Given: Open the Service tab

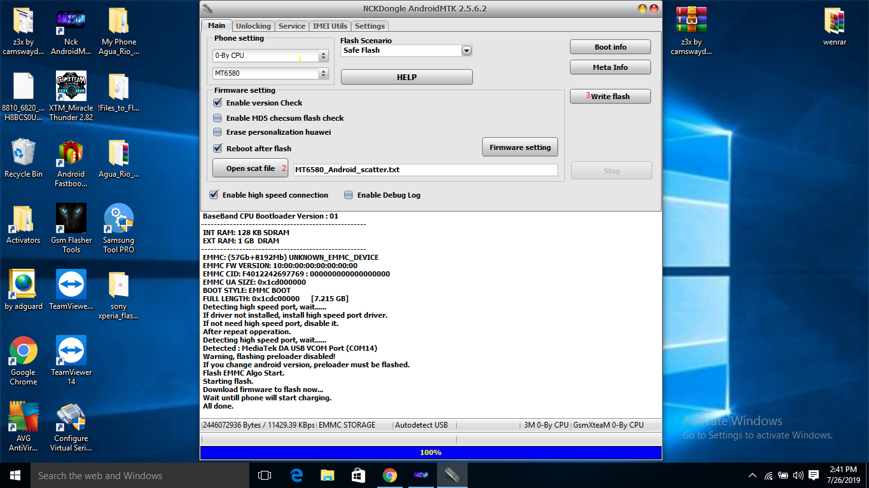Looking at the screenshot, I should 292,26.
